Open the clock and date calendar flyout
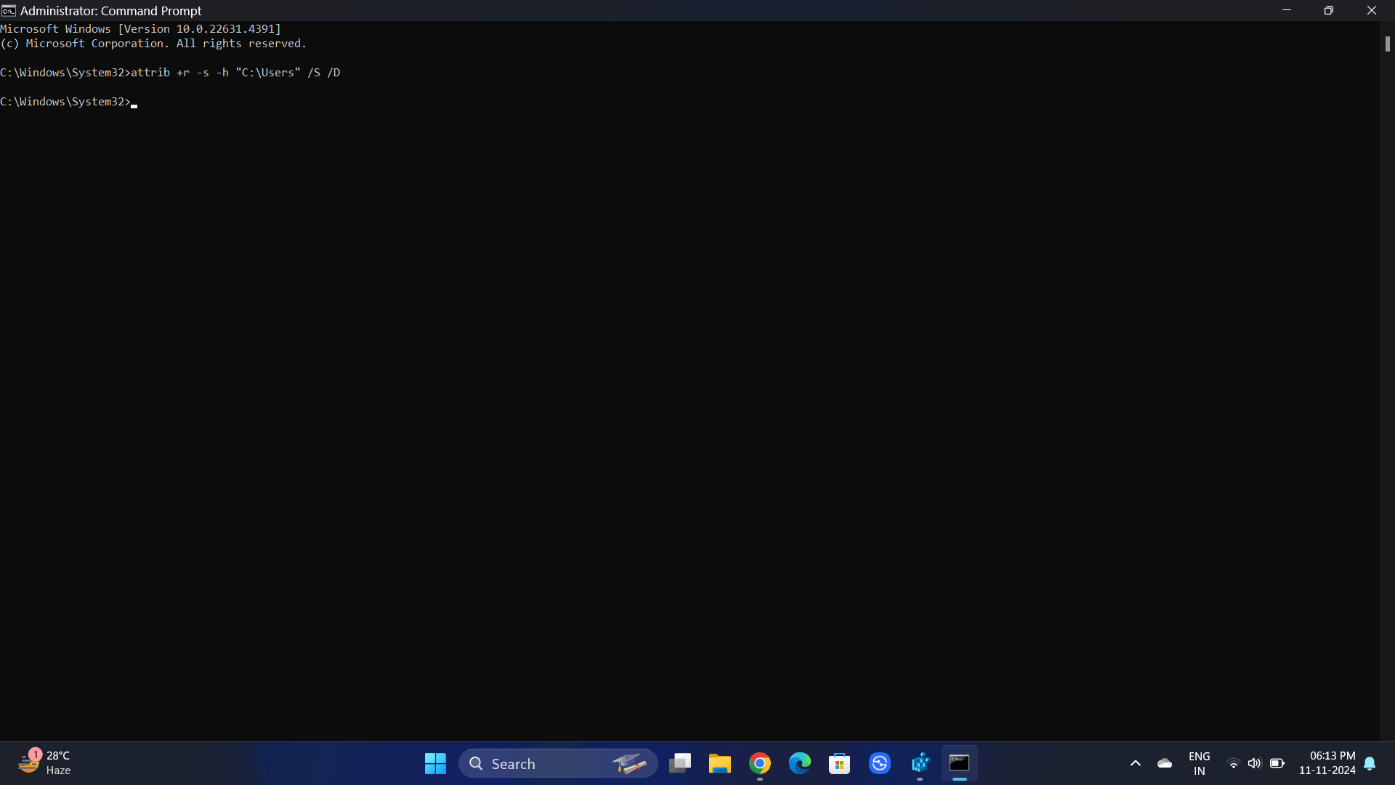The width and height of the screenshot is (1395, 785). point(1327,763)
